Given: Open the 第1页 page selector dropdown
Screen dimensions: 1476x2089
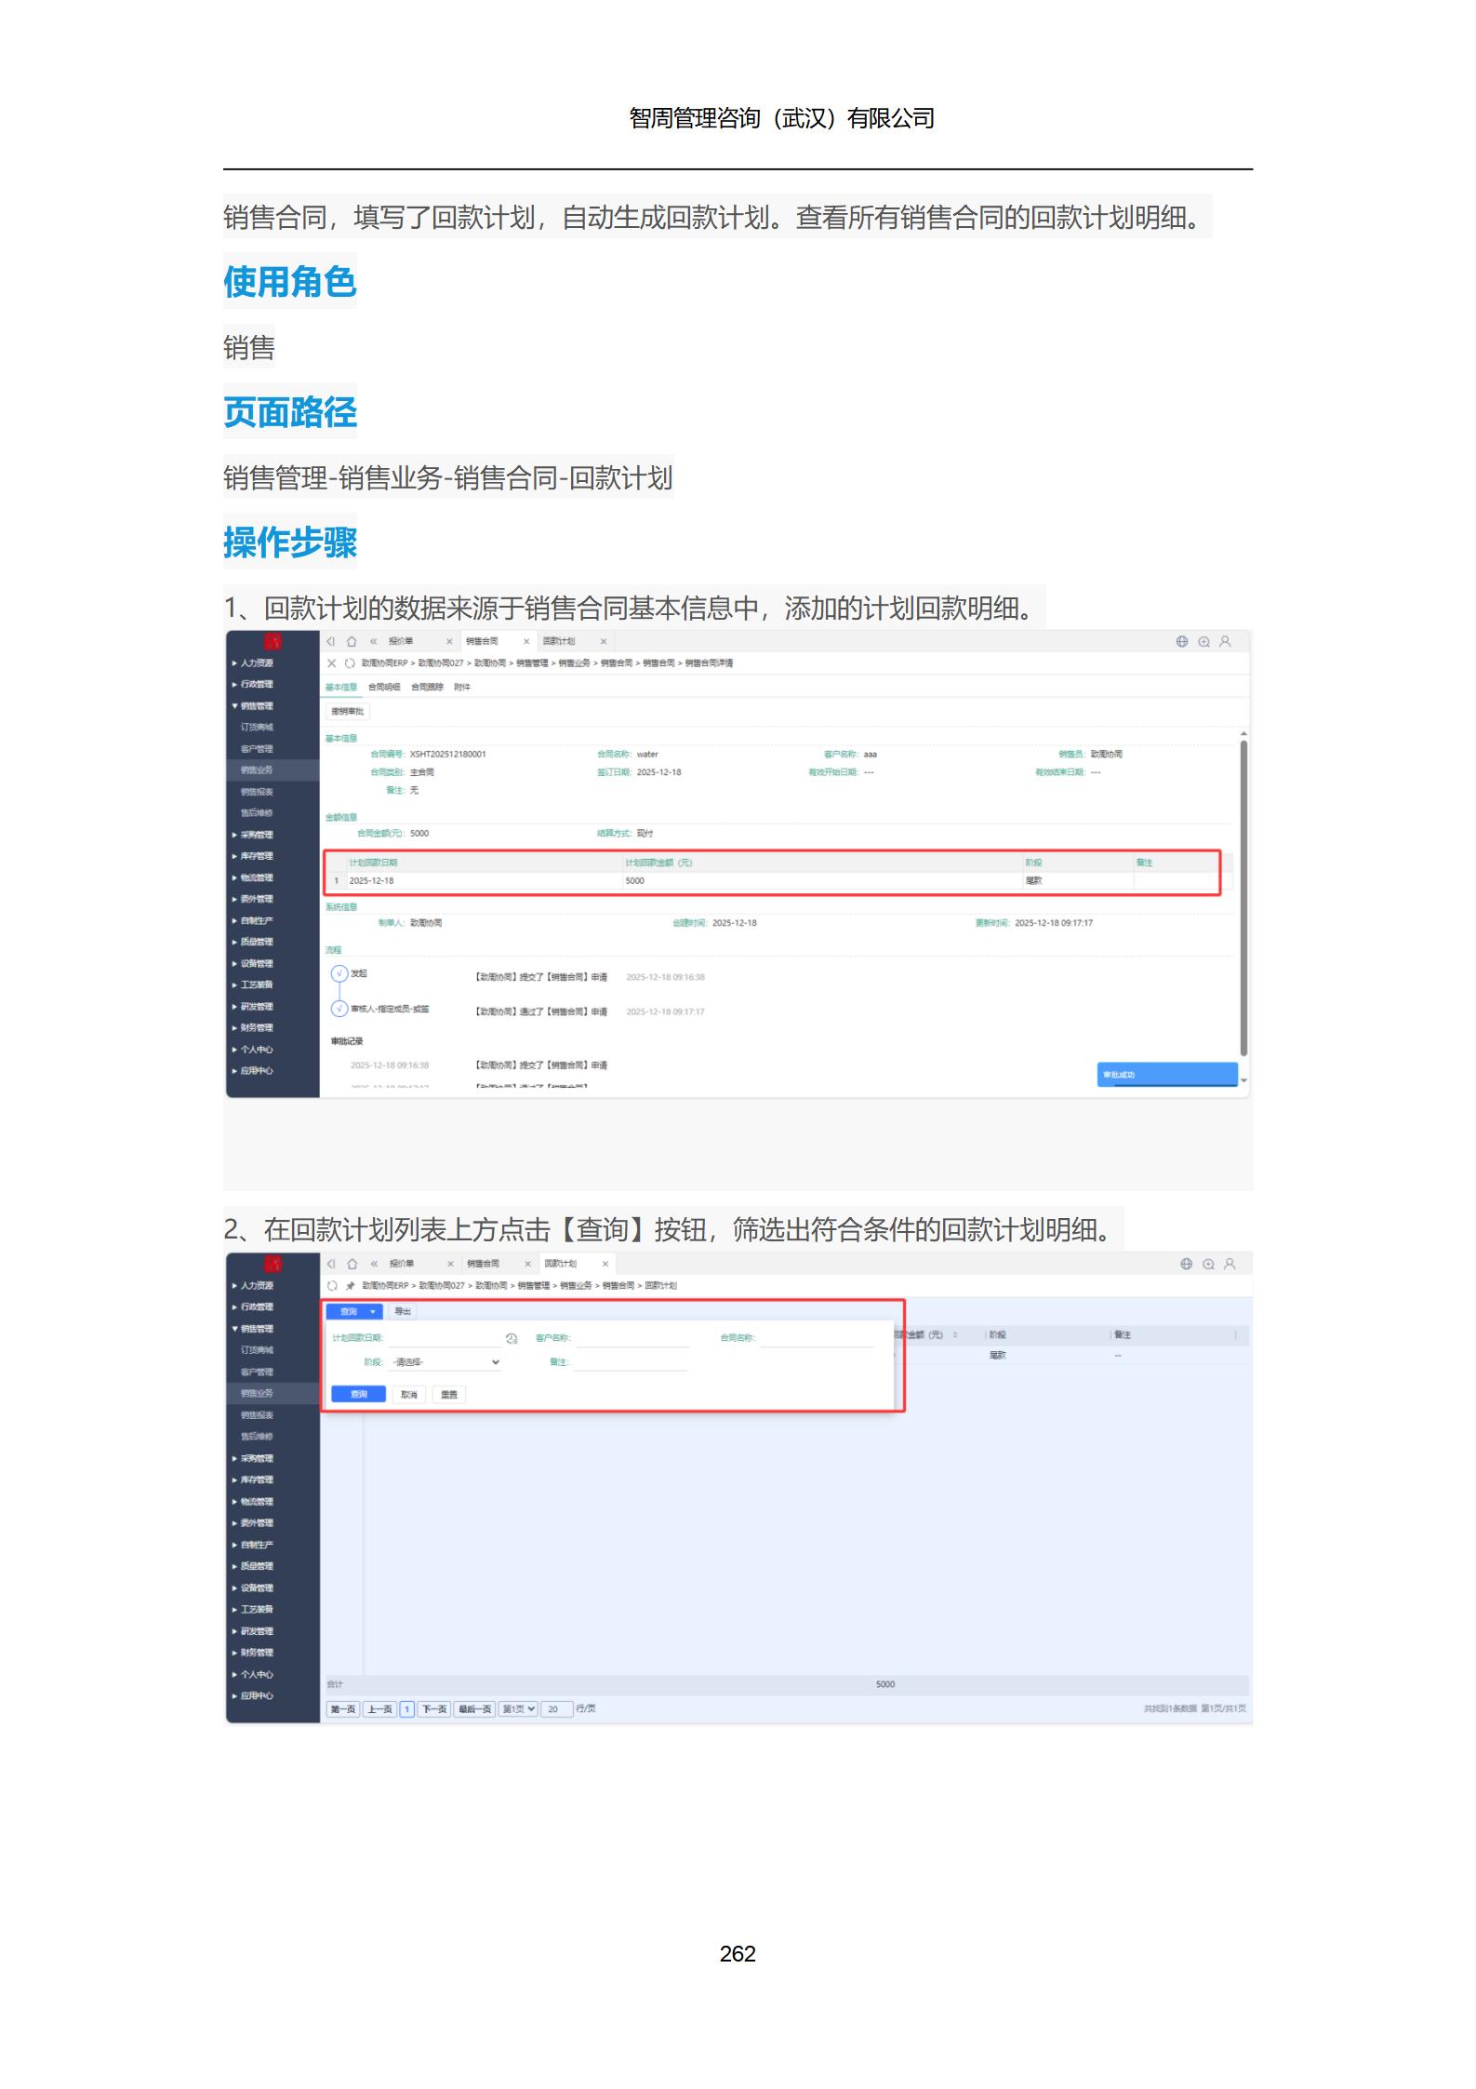Looking at the screenshot, I should (518, 1709).
